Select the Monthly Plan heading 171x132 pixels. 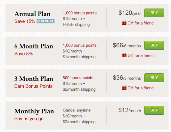point(34,112)
